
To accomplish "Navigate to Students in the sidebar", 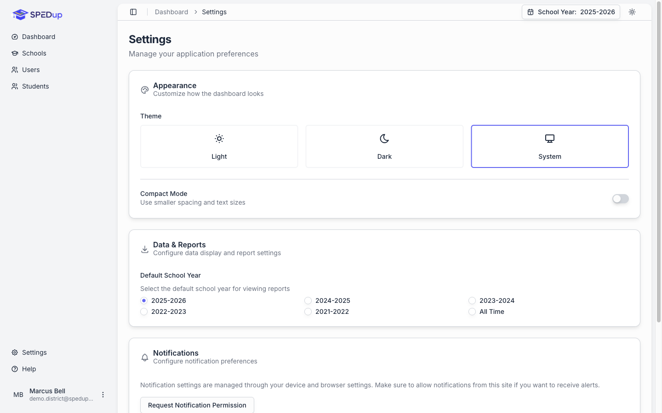I will coord(59,86).
